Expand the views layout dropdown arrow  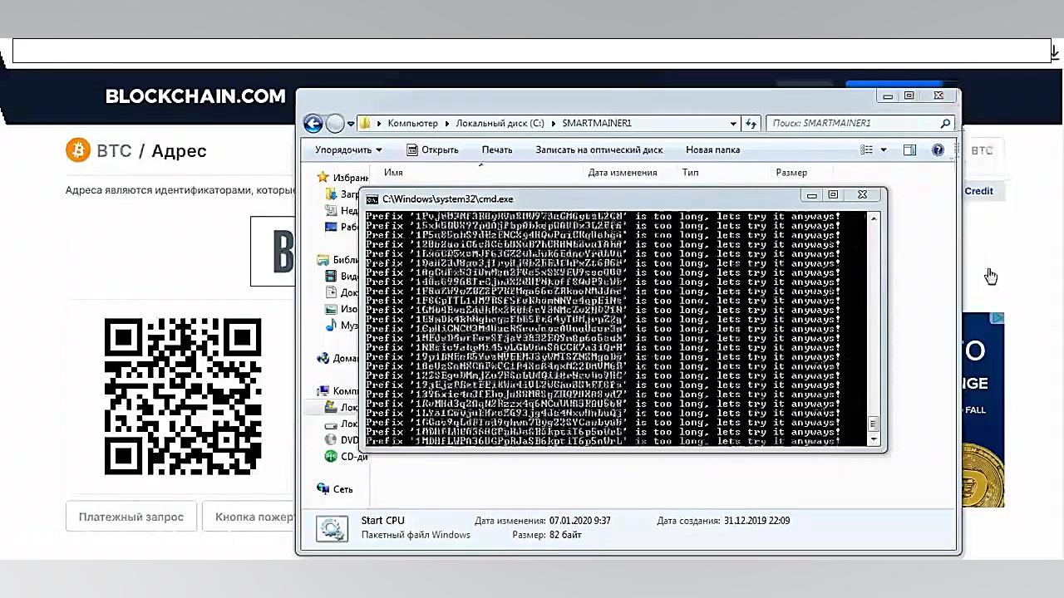tap(883, 149)
